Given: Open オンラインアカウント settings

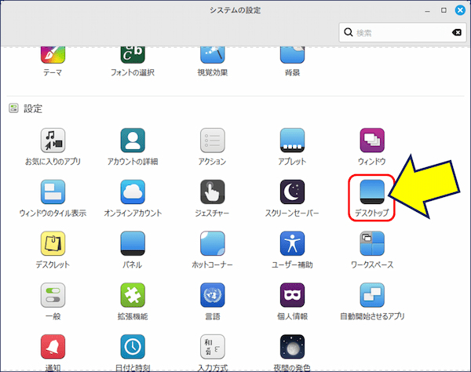Looking at the screenshot, I should [133, 193].
